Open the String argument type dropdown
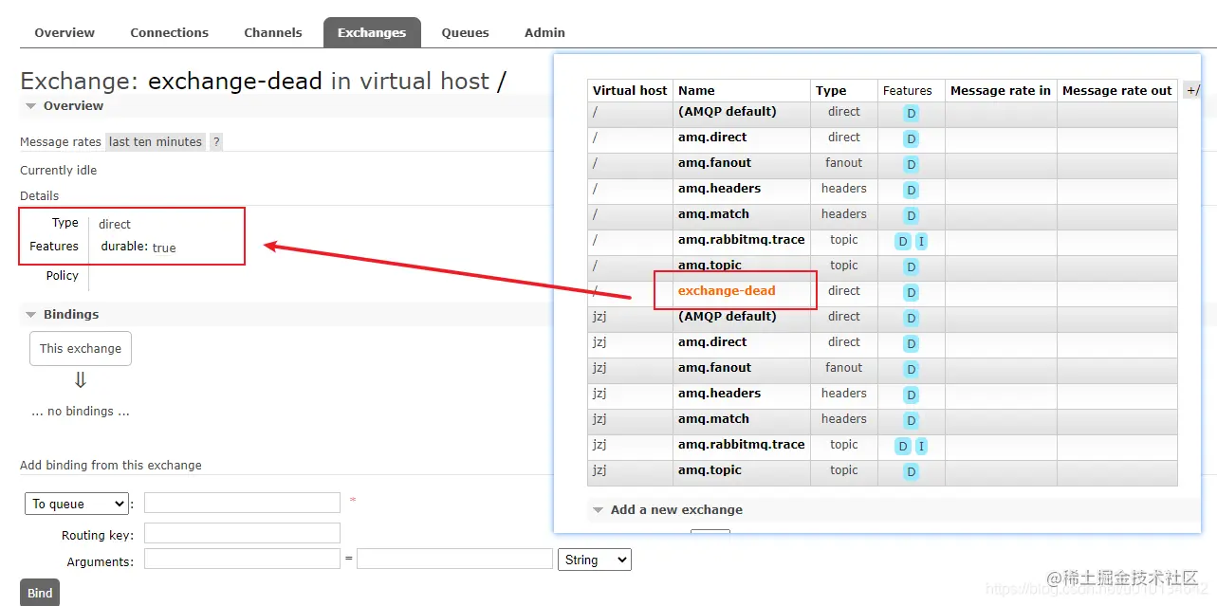 coord(595,560)
